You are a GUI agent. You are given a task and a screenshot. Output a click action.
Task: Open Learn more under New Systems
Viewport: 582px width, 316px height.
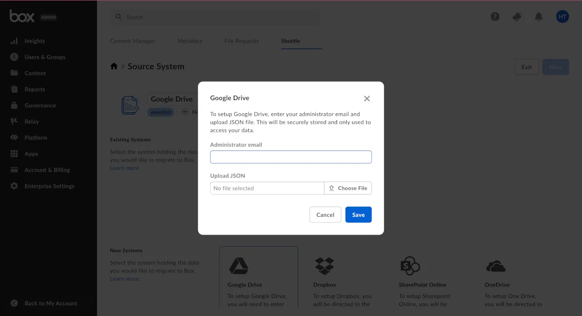(124, 279)
